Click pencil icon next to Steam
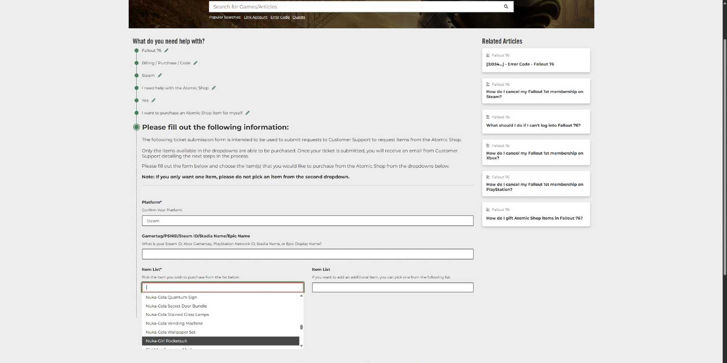Viewport: 727px width, 363px height. point(160,76)
